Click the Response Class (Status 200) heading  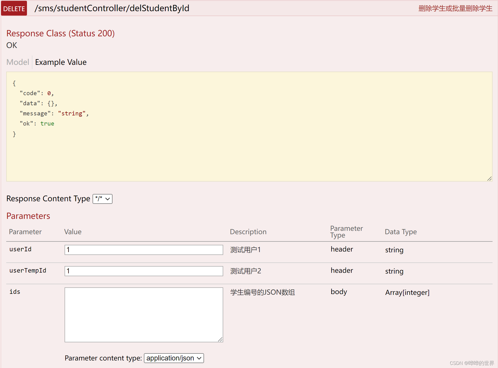pyautogui.click(x=60, y=33)
